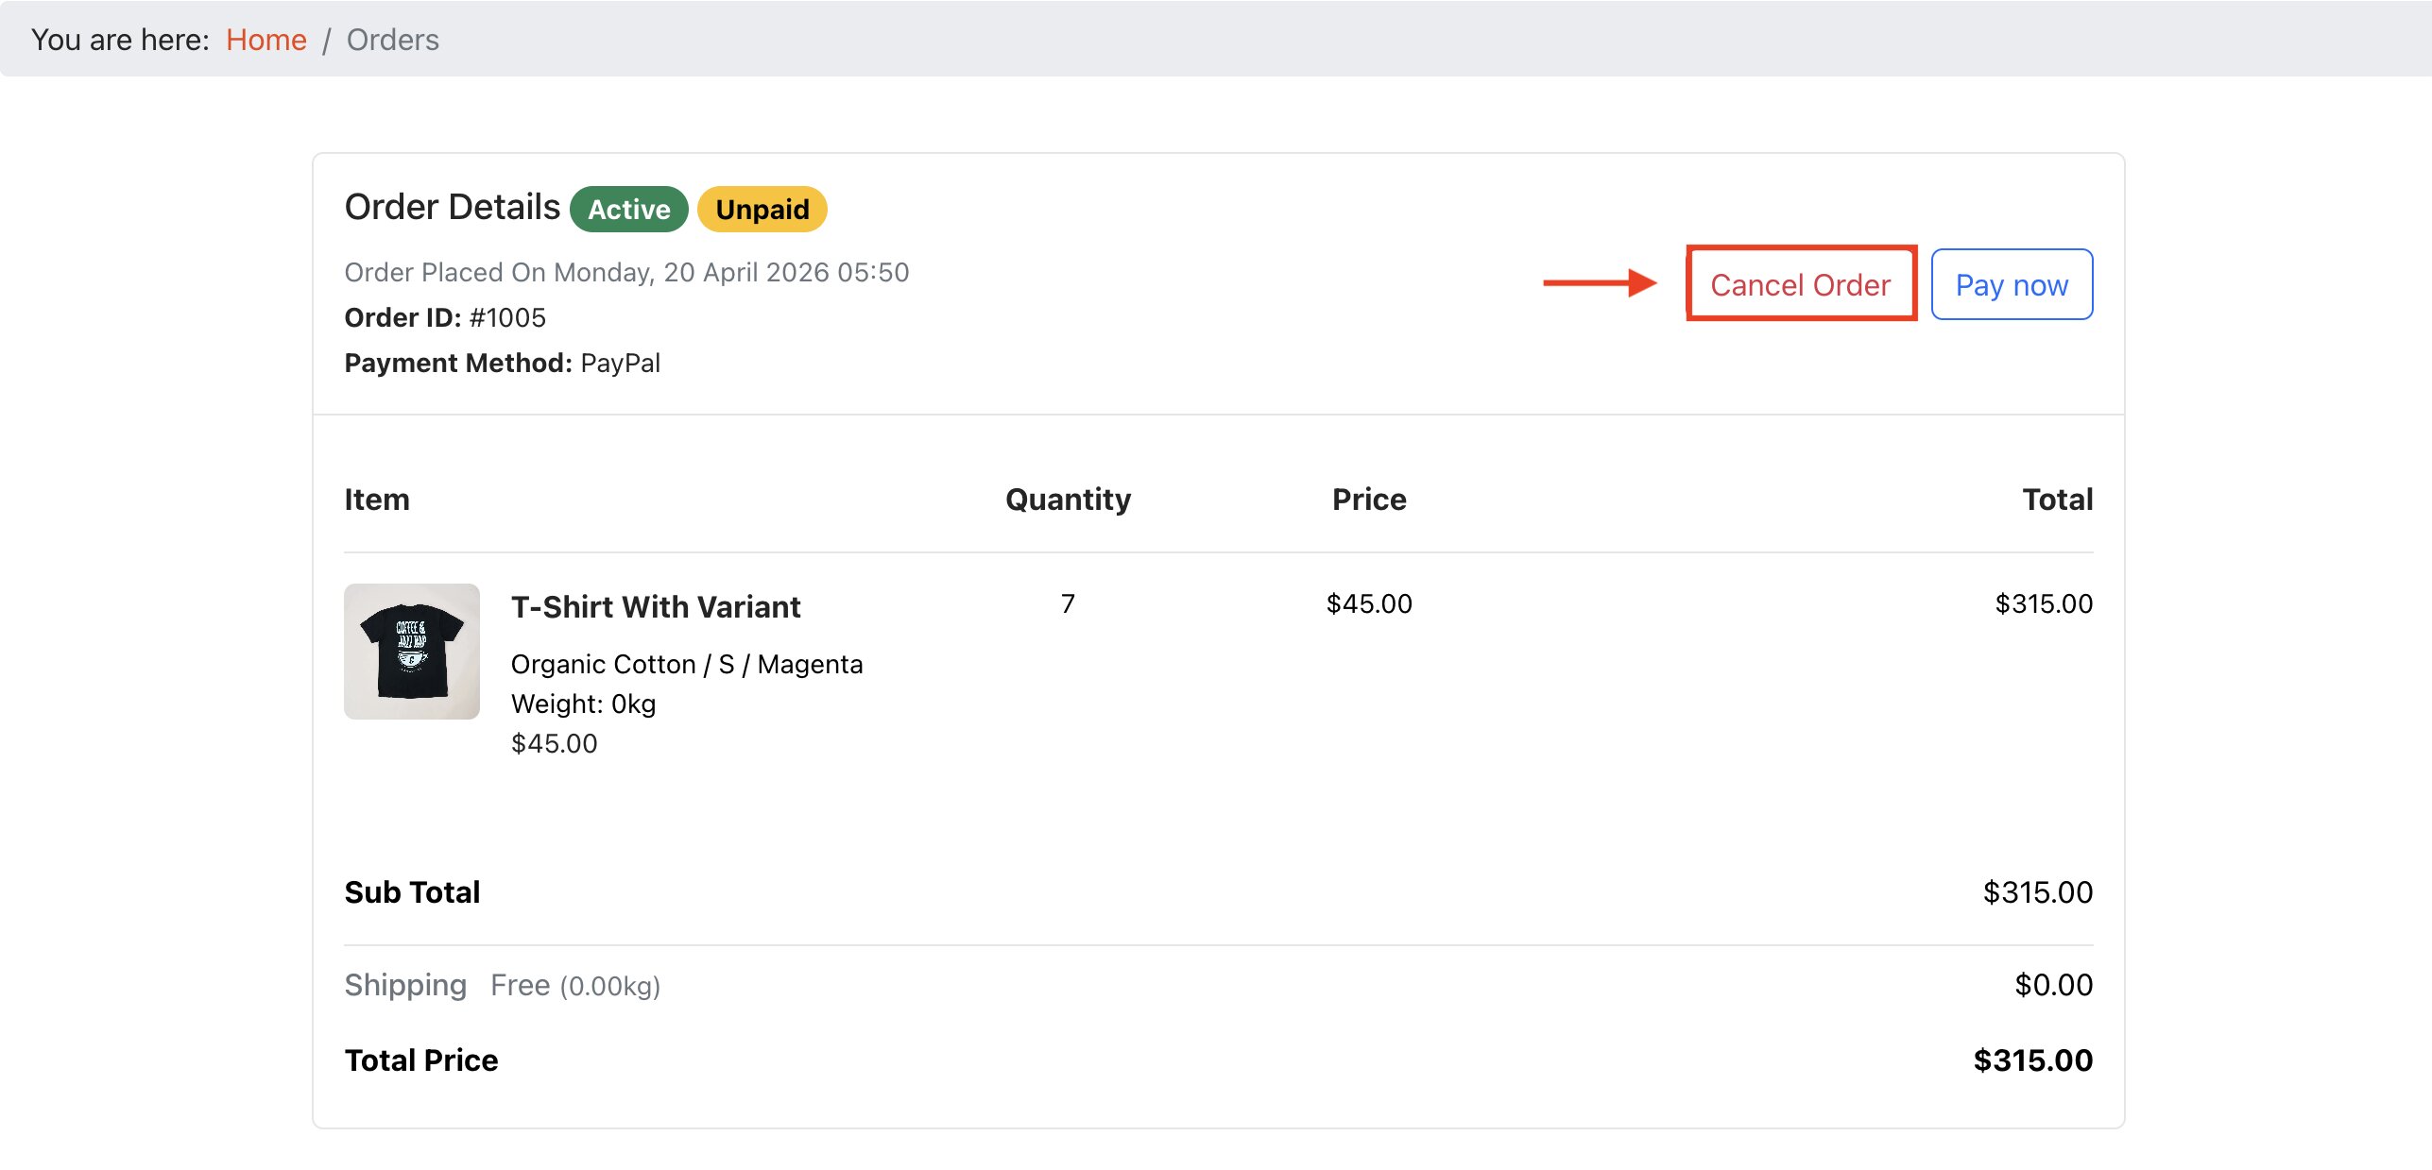The height and width of the screenshot is (1170, 2432).
Task: Click the Total column header
Action: click(x=2056, y=499)
